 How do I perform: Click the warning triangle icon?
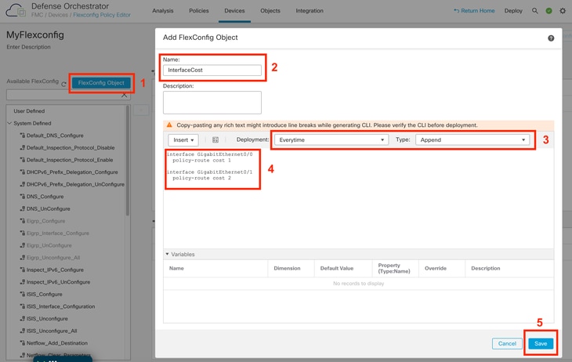[x=169, y=125]
